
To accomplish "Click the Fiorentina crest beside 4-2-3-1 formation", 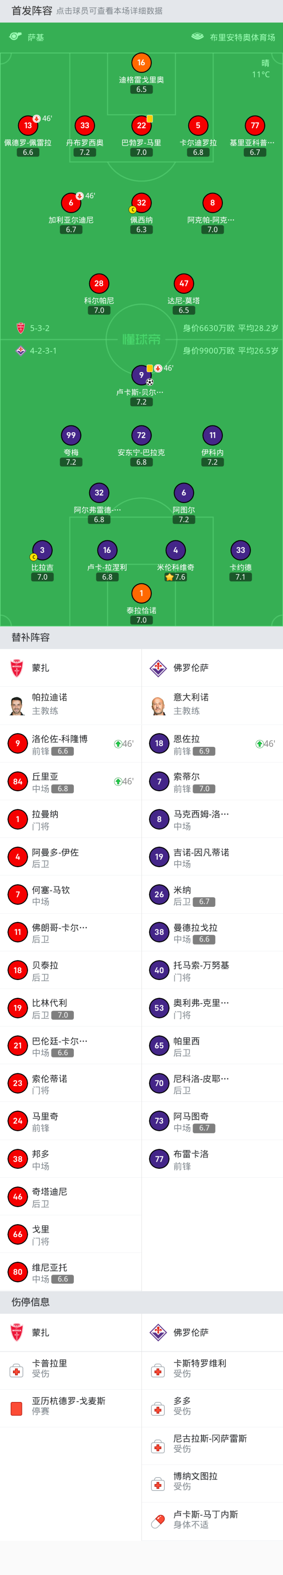I will 21,351.
